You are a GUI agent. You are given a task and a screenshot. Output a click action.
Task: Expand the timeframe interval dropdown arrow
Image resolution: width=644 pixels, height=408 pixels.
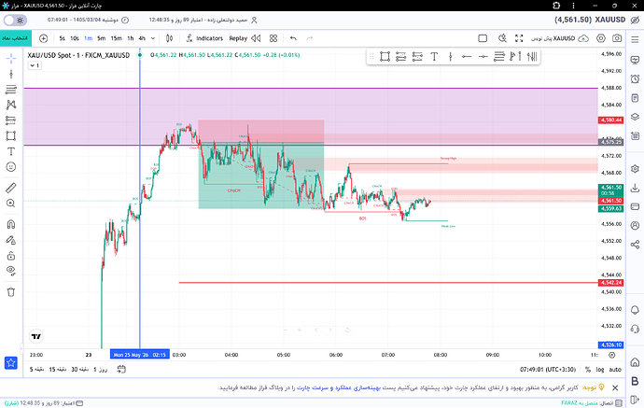tap(153, 38)
